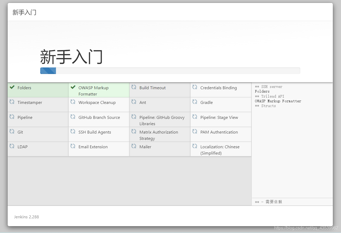Select the Pipeline plugin label
341x233 pixels.
pos(25,118)
